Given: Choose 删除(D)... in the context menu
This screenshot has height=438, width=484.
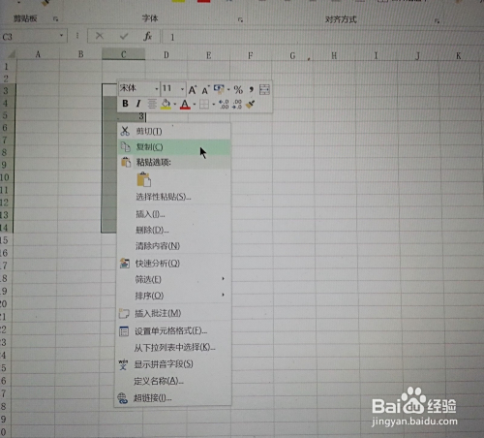Looking at the screenshot, I should click(x=174, y=230).
